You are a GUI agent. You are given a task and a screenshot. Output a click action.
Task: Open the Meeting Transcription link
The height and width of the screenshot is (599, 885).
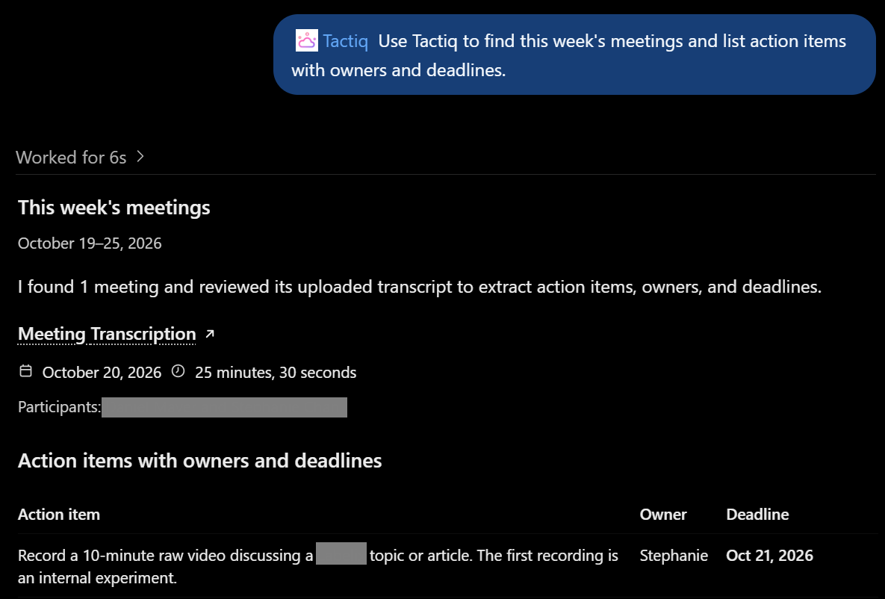click(107, 334)
